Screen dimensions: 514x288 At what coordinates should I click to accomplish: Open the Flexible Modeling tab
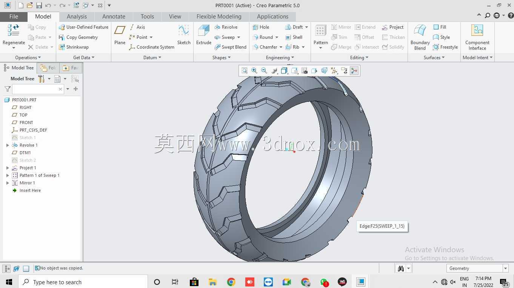[x=219, y=17]
